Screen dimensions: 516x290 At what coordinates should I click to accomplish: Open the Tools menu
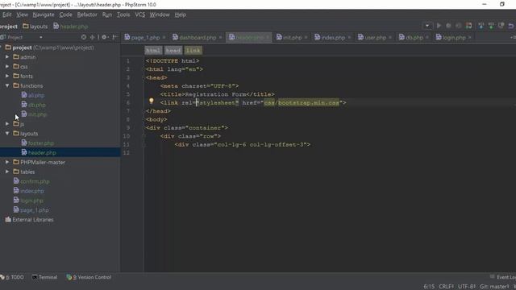(x=123, y=14)
